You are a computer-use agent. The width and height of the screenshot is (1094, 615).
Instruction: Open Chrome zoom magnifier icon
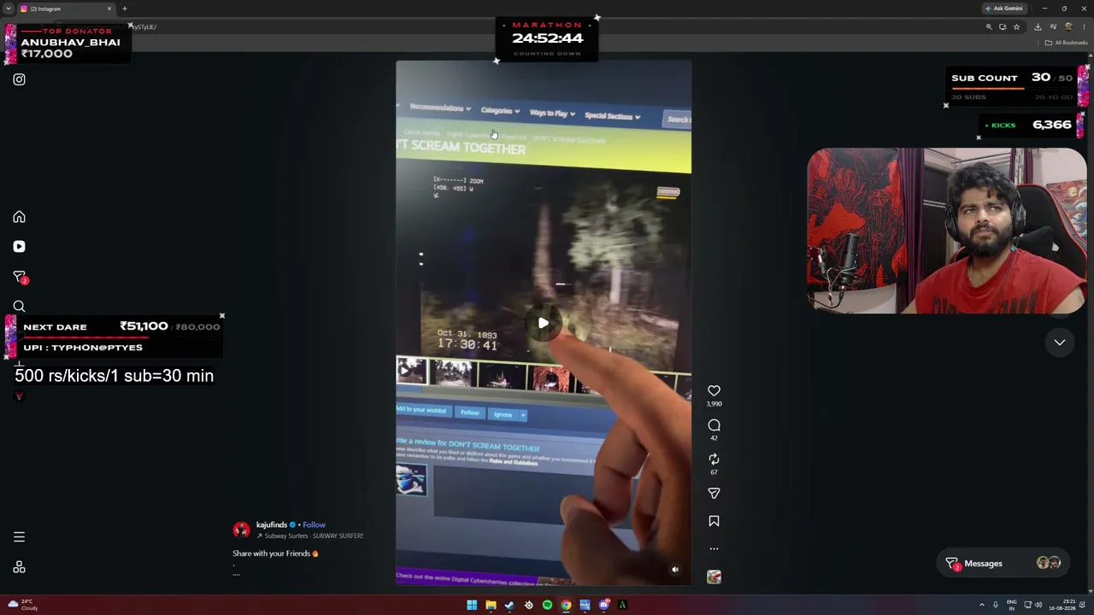tap(989, 26)
